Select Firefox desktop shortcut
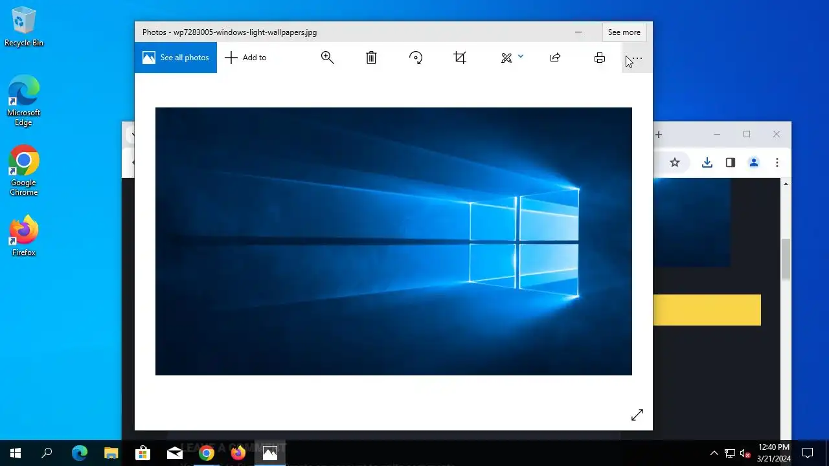Screen dimensions: 829x466 [24, 236]
